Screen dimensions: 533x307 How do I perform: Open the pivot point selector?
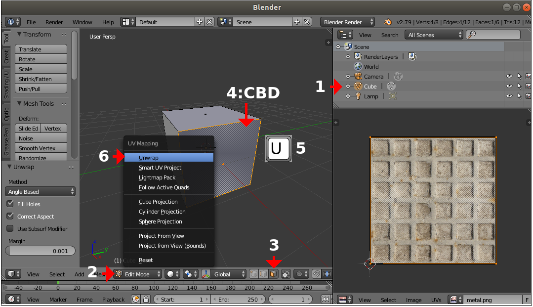[190, 274]
